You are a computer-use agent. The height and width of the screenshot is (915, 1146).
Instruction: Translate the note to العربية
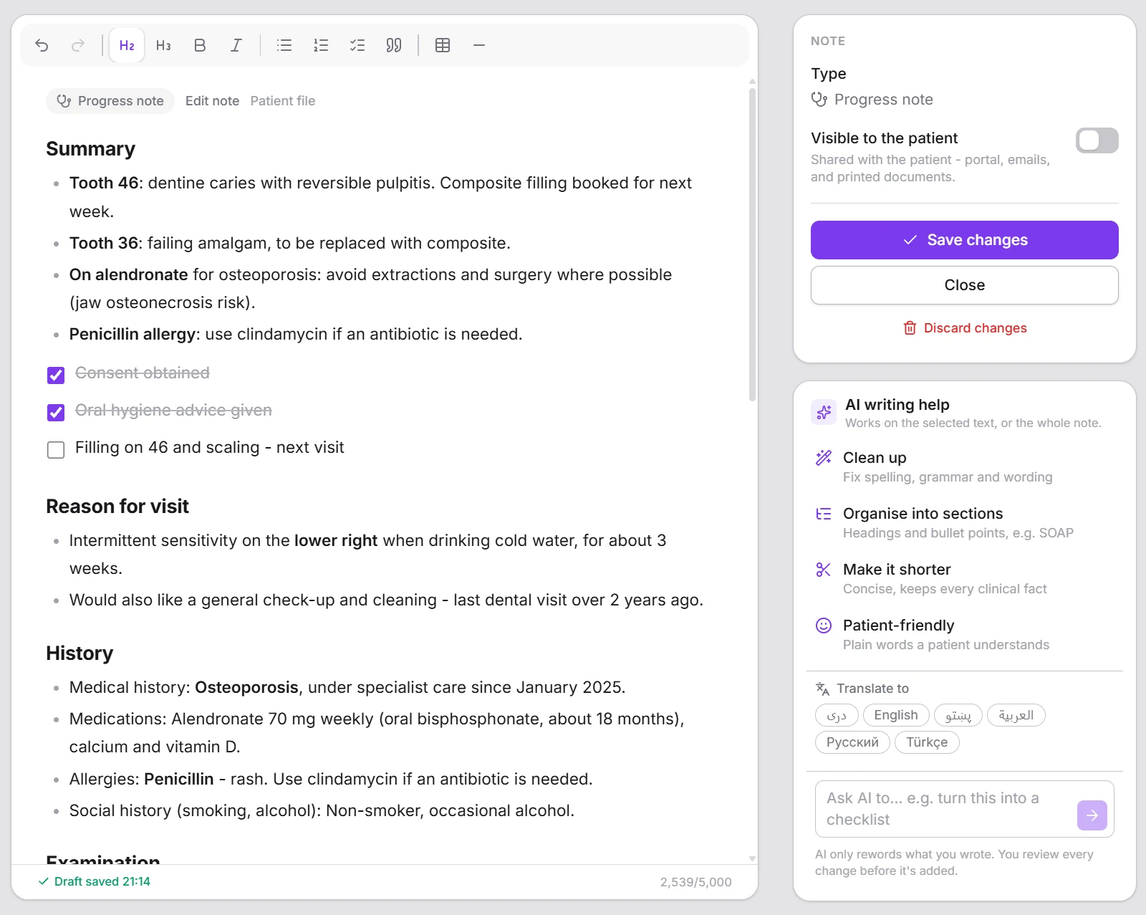point(1016,715)
